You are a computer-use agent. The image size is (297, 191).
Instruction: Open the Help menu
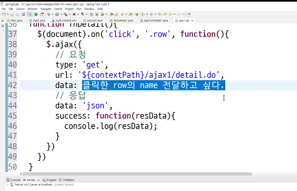100,9
